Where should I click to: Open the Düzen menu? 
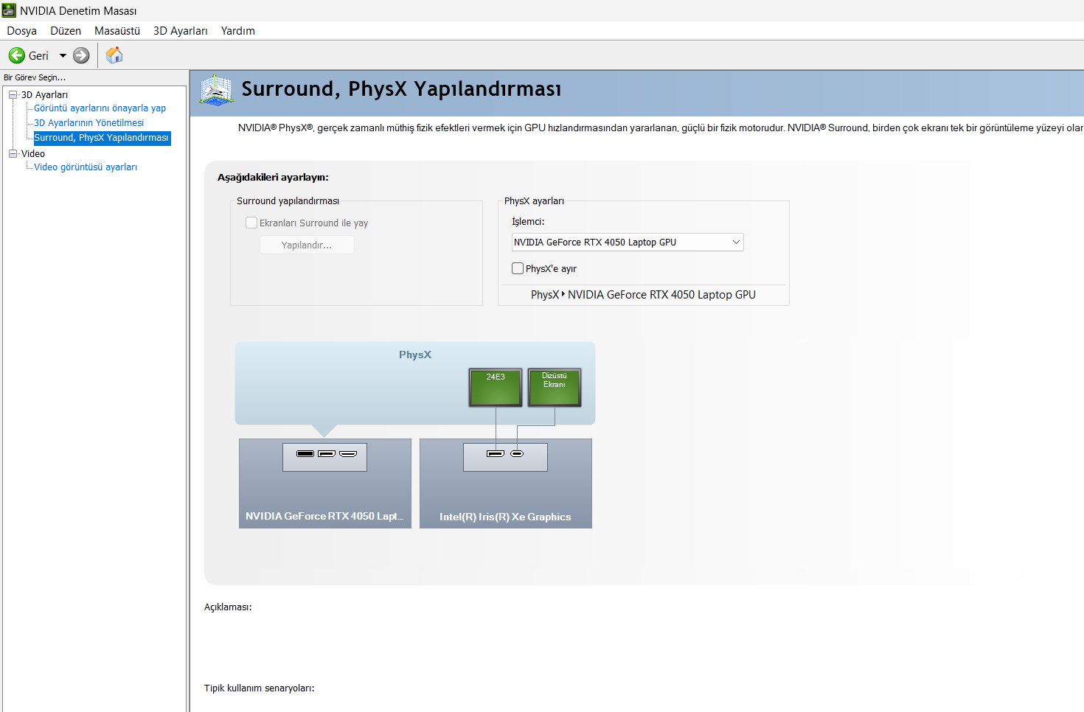(x=66, y=31)
